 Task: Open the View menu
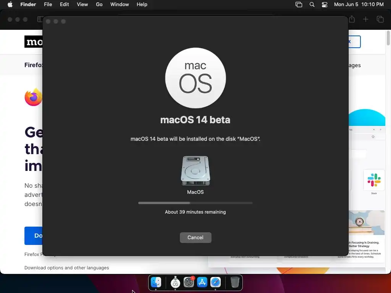(82, 5)
